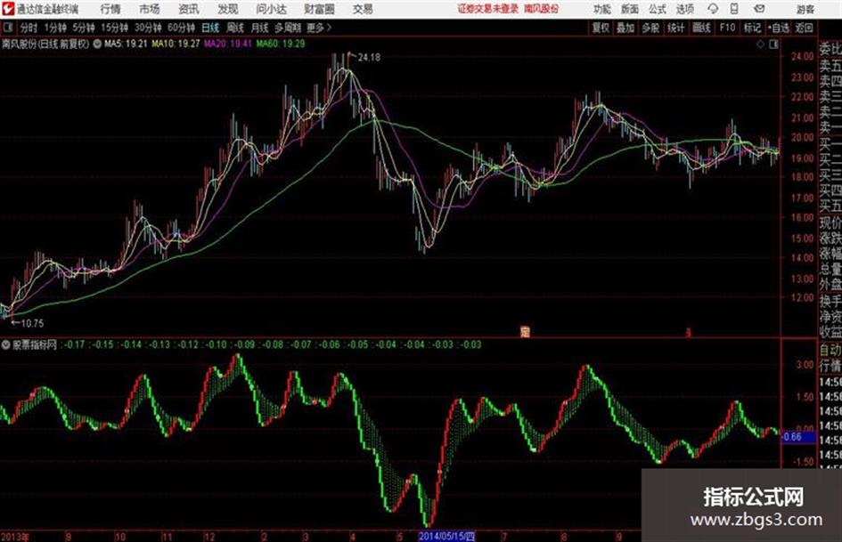Open the round icon beside 股票指标网 indicator
The width and height of the screenshot is (842, 542).
point(6,344)
